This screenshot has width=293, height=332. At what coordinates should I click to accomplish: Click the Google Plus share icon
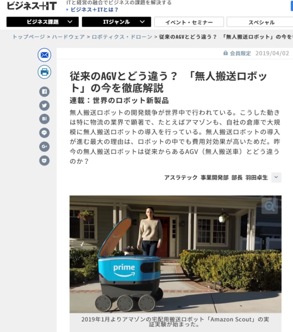[x=44, y=146]
